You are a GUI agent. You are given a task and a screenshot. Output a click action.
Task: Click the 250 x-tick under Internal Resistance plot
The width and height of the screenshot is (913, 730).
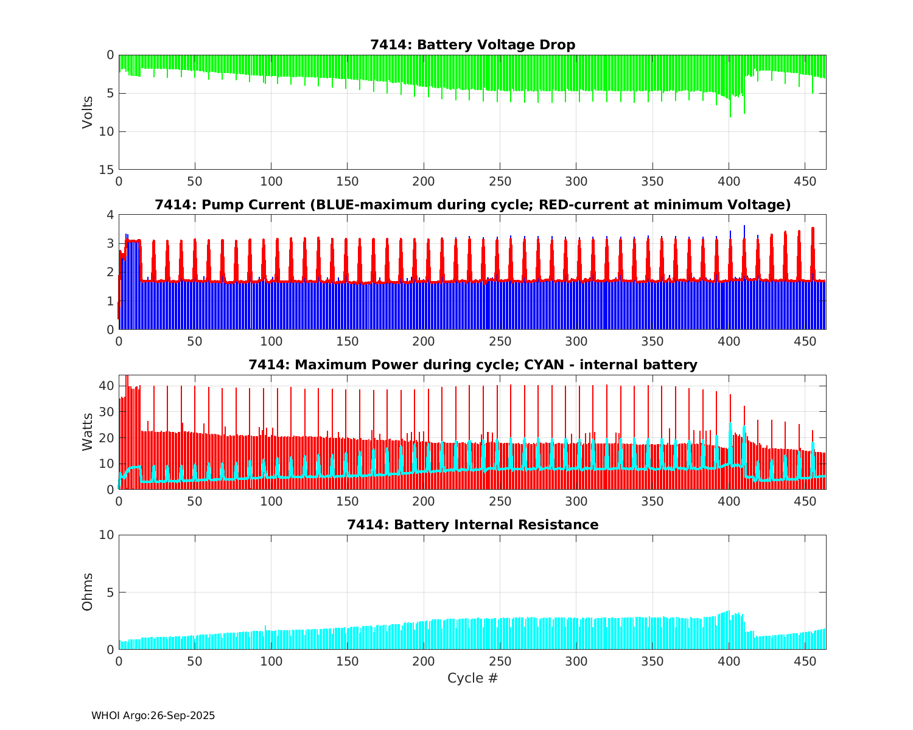(x=500, y=661)
